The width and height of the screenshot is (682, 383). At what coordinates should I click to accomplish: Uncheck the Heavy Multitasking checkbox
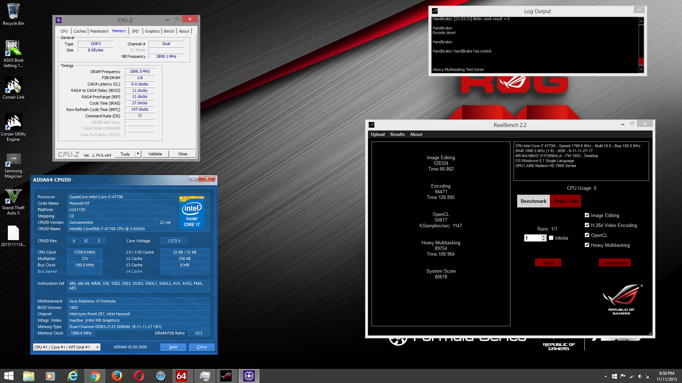[x=587, y=245]
